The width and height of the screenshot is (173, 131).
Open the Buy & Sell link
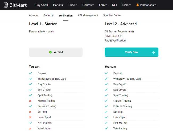point(42,5)
